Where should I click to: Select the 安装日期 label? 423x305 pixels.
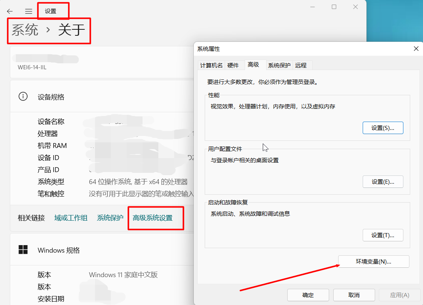pos(51,299)
